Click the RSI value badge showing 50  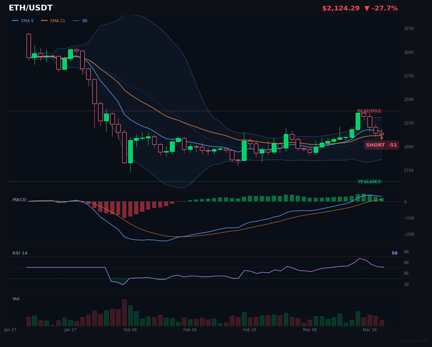(x=395, y=253)
